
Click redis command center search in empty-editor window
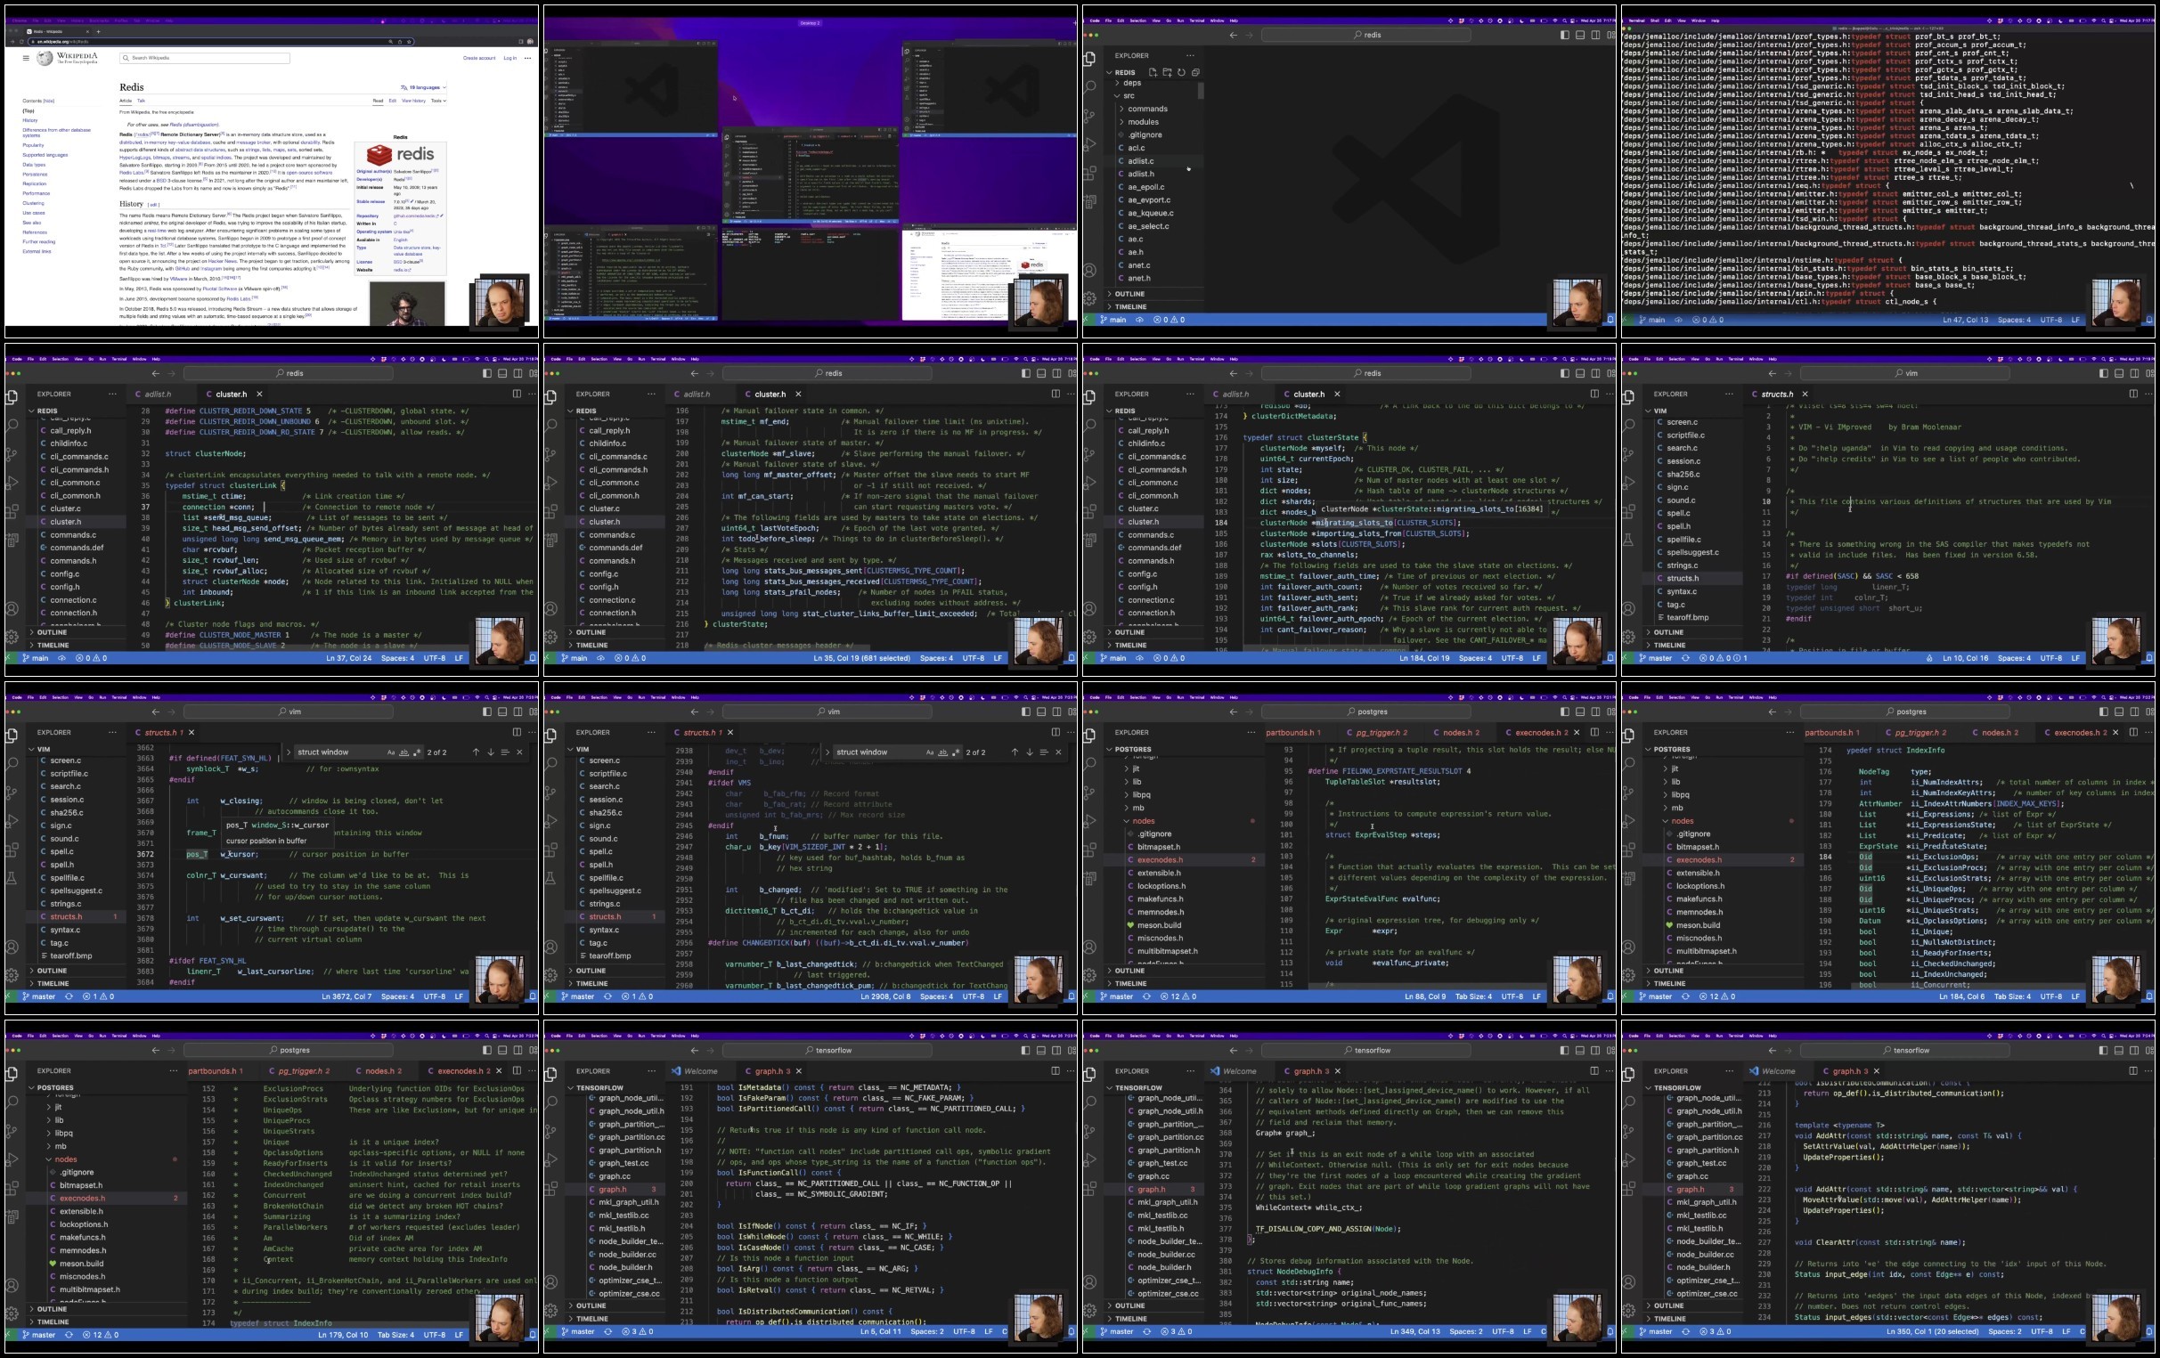coord(1366,35)
